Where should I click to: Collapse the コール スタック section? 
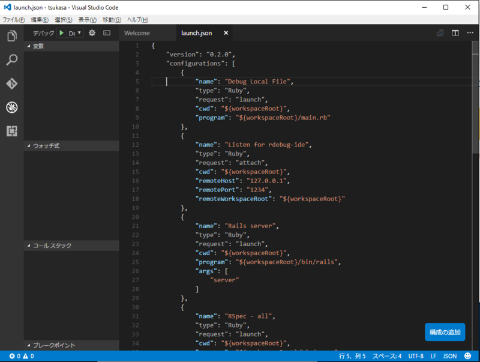(71, 246)
